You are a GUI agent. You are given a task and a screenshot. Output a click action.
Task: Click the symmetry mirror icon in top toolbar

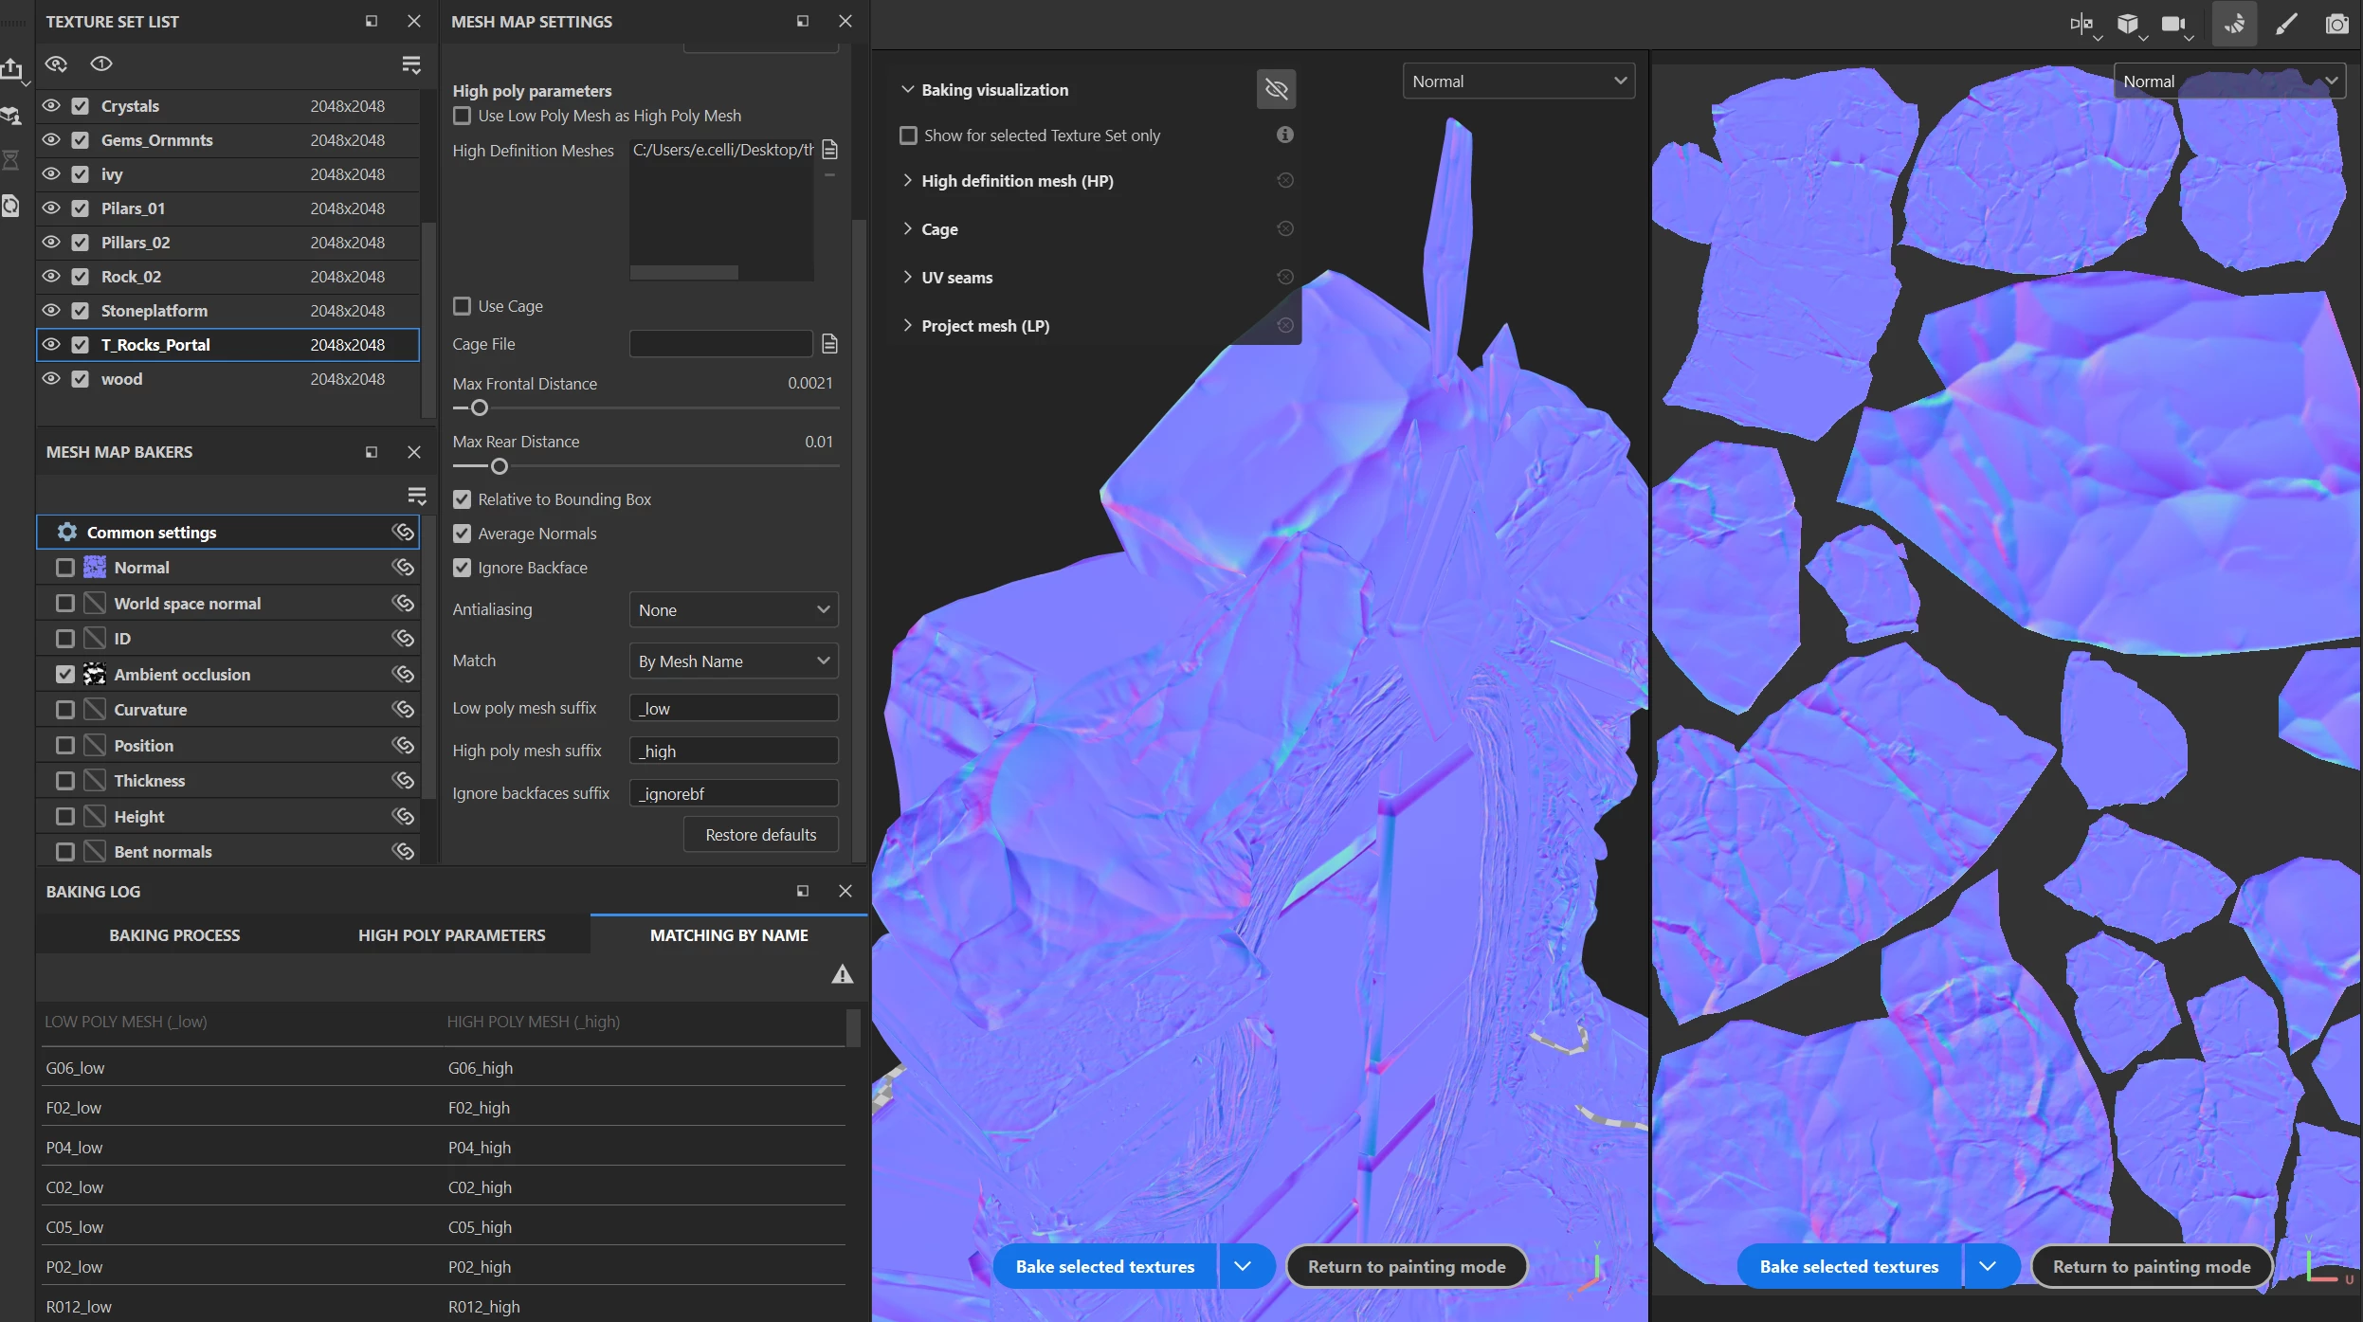(x=2081, y=24)
